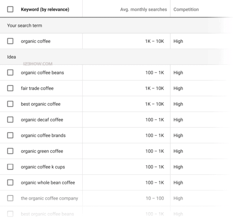Check the best organic coffee row
The width and height of the screenshot is (233, 220).
10,104
